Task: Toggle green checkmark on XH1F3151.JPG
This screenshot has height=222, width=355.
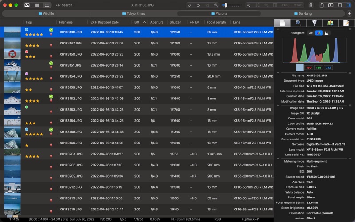Action: pyautogui.click(x=51, y=63)
